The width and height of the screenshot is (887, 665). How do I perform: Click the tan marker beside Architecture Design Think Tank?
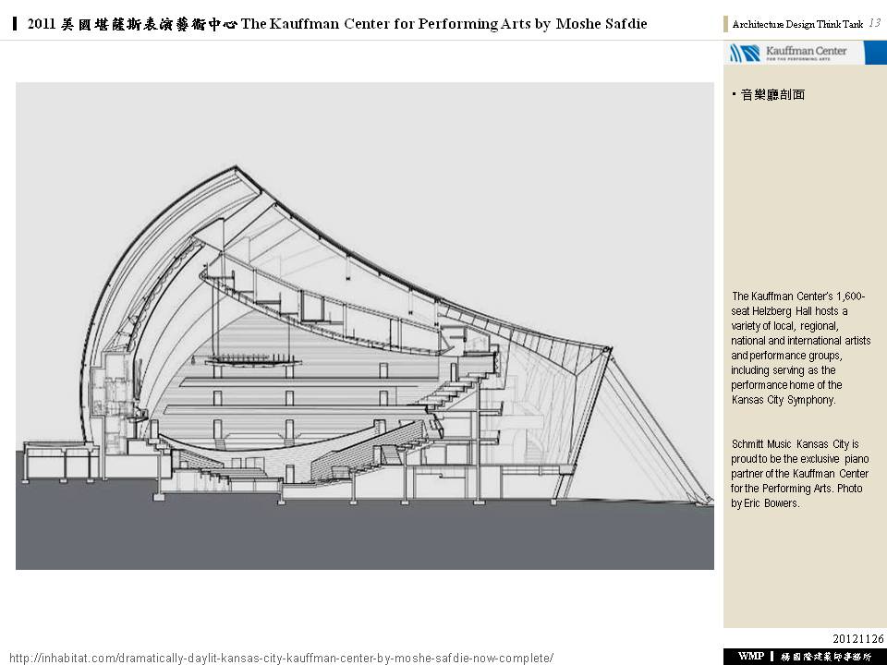[726, 25]
